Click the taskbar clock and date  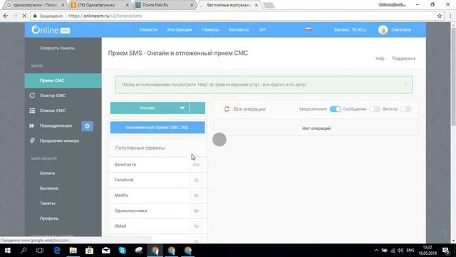tap(427, 251)
